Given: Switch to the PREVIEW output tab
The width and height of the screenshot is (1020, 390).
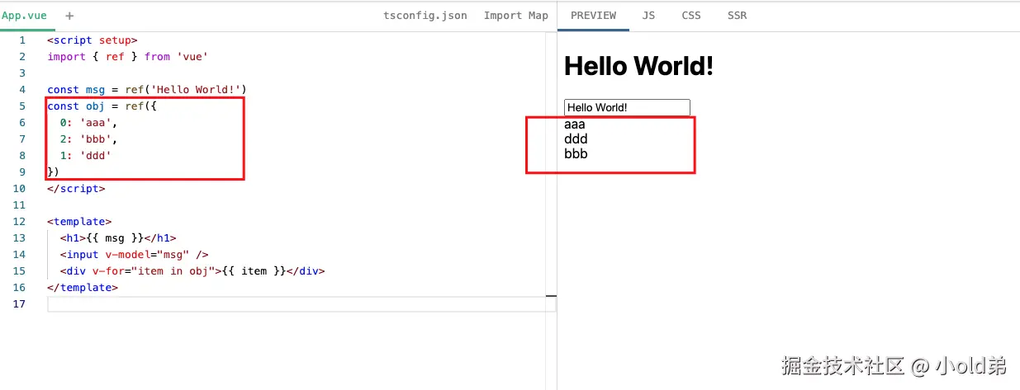Looking at the screenshot, I should tap(593, 16).
